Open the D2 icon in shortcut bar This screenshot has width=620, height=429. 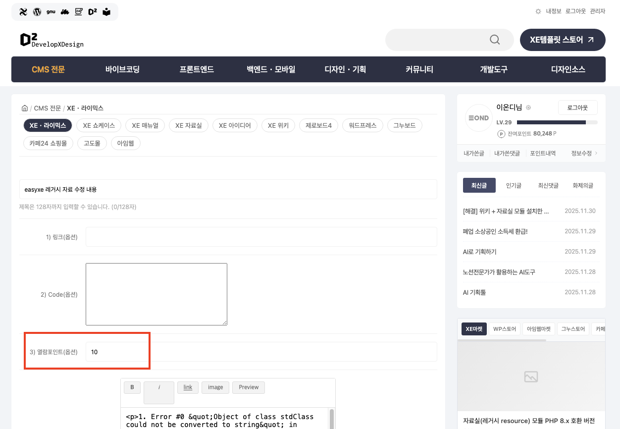93,12
